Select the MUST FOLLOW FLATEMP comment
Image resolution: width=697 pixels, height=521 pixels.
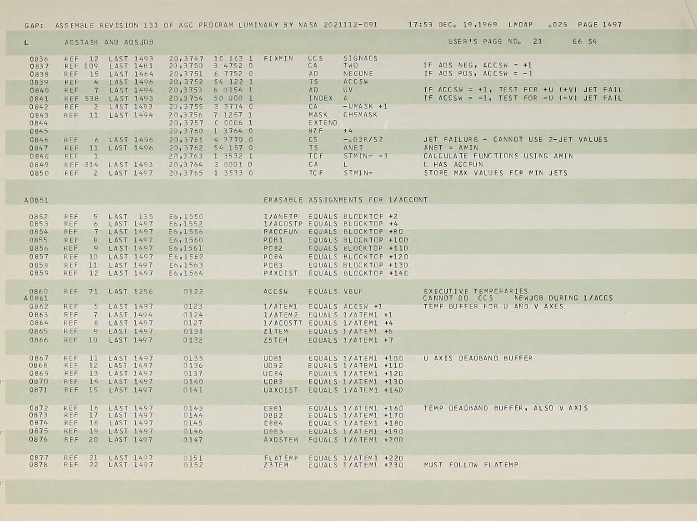tap(471, 465)
